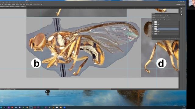Add a layer mask button
The image size is (195, 109).
pos(169,39)
